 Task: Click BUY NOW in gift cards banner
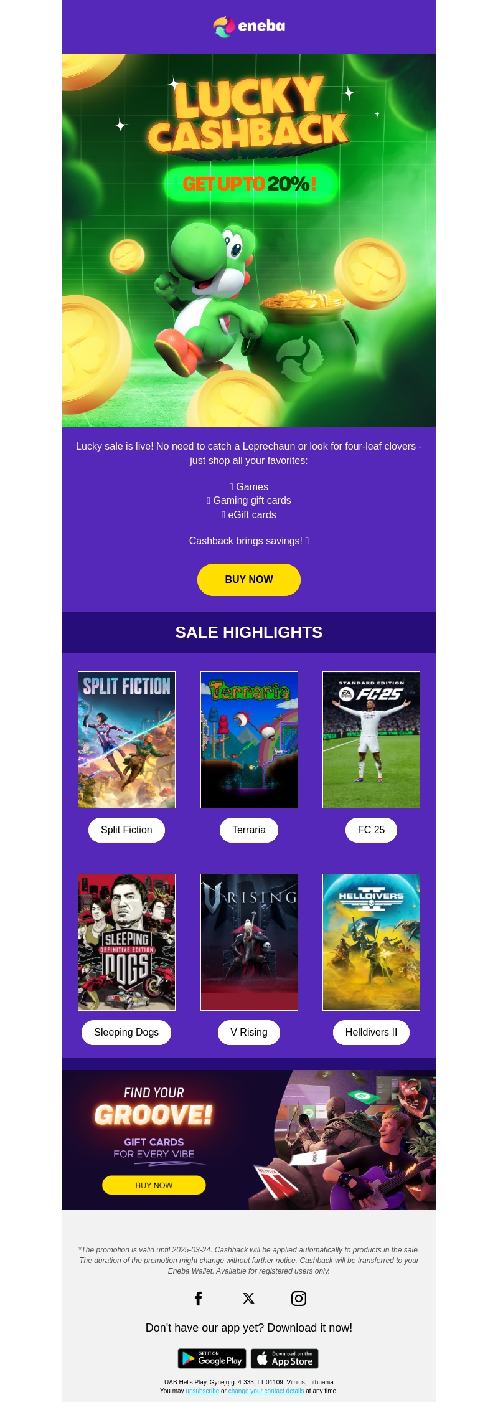point(154,1185)
